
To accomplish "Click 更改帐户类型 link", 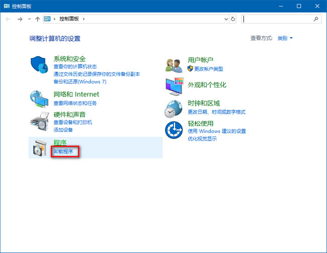I will coord(209,69).
